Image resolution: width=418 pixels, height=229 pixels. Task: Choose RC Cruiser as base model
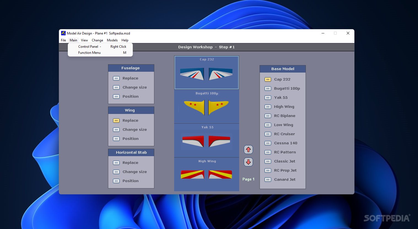(268, 134)
